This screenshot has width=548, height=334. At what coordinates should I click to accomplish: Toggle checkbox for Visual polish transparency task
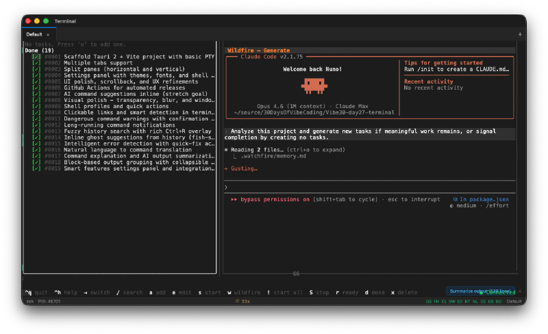pyautogui.click(x=36, y=100)
